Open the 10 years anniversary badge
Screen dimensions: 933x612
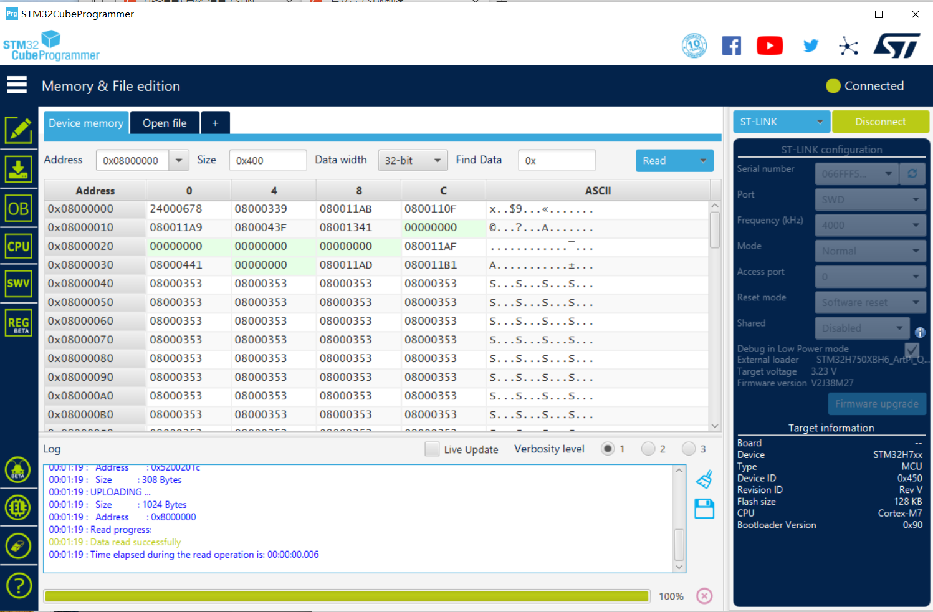click(694, 45)
